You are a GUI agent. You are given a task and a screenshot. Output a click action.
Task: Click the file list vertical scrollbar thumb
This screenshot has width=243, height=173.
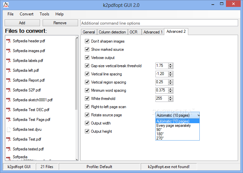tap(76, 74)
